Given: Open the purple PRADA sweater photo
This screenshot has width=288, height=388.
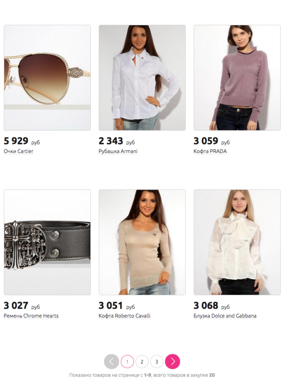Looking at the screenshot, I should coord(237,78).
